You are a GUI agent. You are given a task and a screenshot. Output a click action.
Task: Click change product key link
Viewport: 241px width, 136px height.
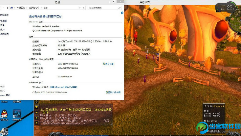113,92
